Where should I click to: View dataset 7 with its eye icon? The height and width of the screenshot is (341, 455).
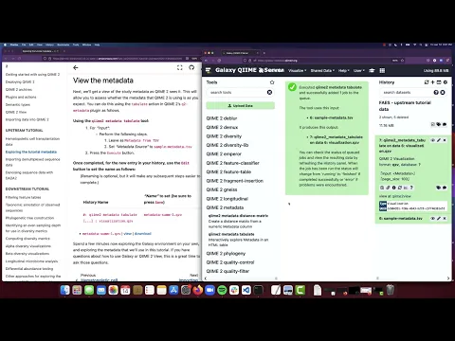point(433,140)
